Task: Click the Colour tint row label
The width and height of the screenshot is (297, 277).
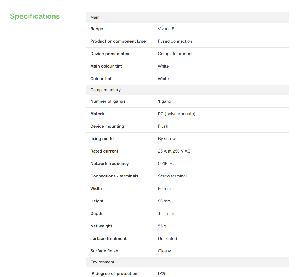Action: 101,79
